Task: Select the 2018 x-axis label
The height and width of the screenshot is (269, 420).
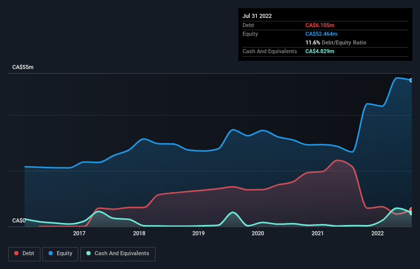Action: (139, 233)
